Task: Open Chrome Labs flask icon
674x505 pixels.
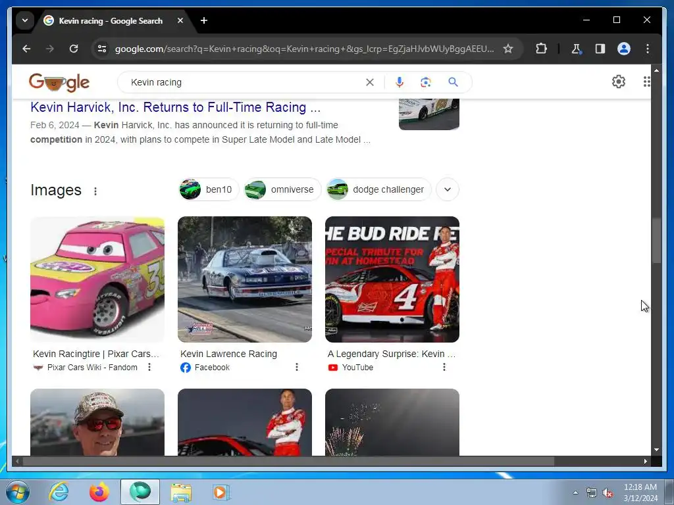Action: 576,49
